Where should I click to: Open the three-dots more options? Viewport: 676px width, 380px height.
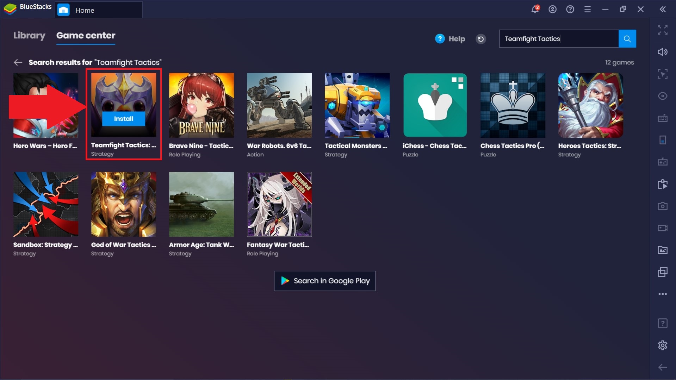click(663, 294)
